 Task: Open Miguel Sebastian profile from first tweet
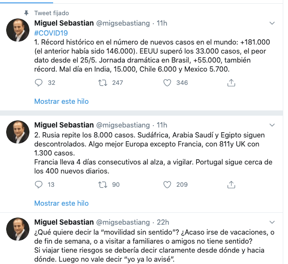pos(64,23)
